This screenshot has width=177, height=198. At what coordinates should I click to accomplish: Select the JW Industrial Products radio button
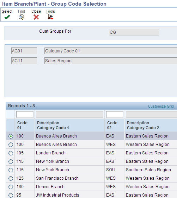click(x=11, y=195)
